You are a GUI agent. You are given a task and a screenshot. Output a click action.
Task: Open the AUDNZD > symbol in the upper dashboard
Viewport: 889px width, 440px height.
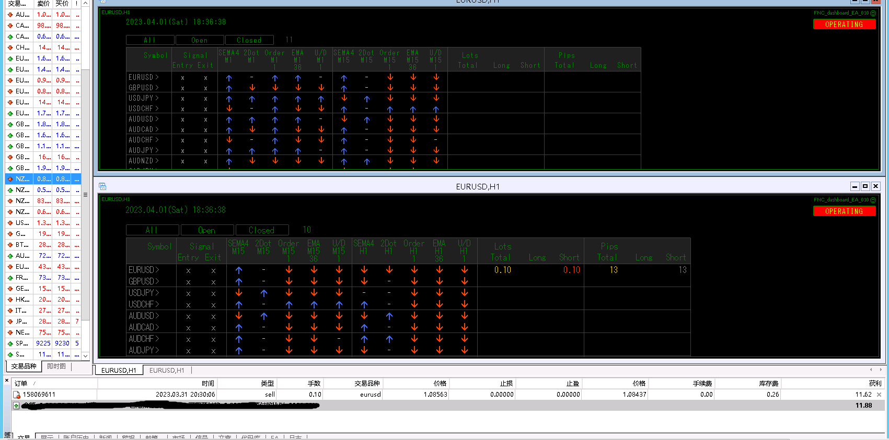(x=144, y=161)
